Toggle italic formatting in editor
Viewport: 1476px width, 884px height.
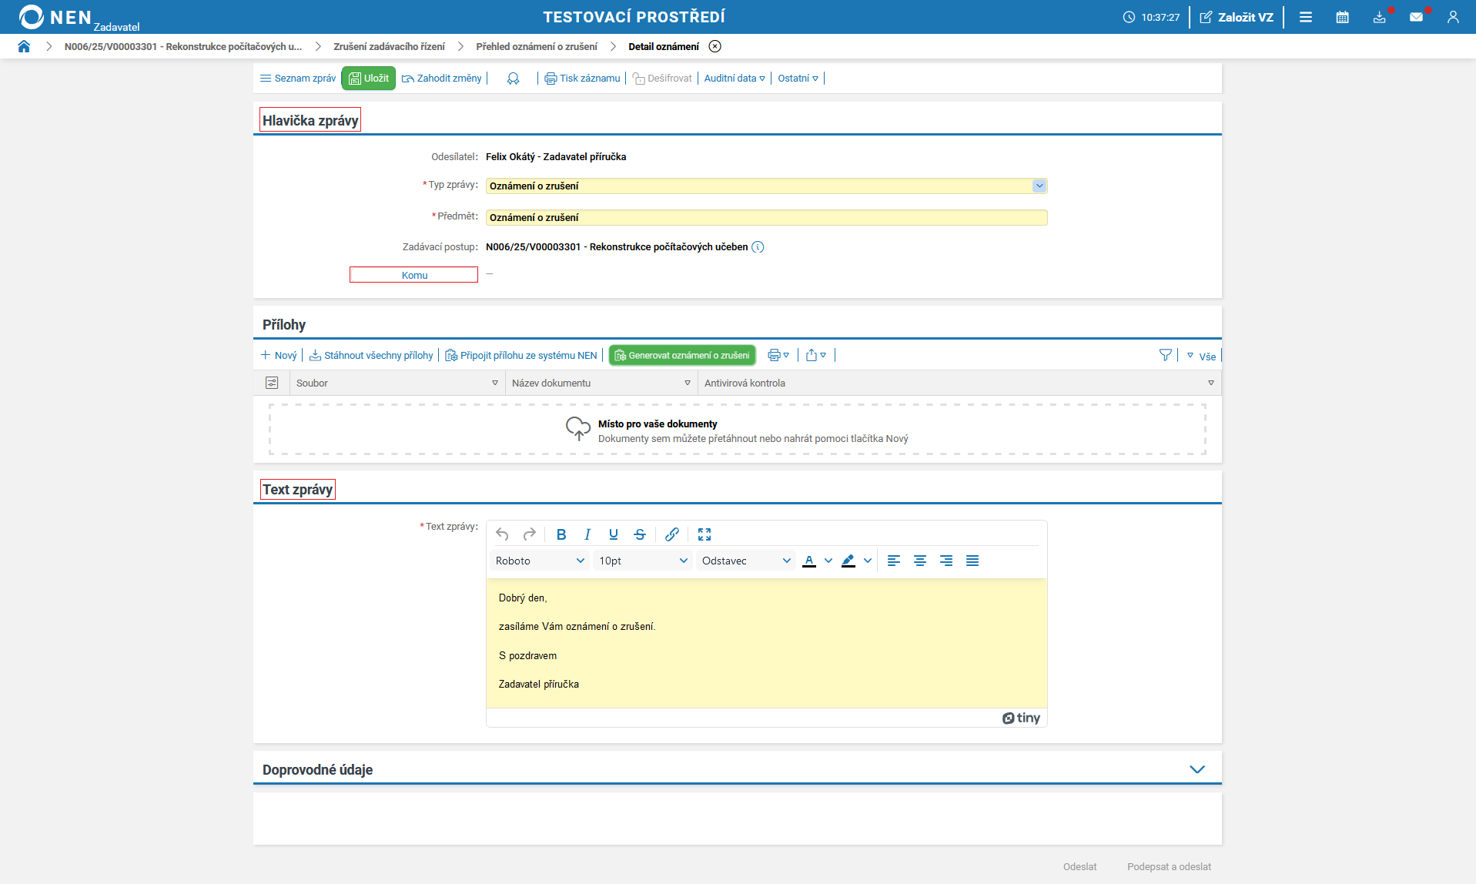(587, 534)
